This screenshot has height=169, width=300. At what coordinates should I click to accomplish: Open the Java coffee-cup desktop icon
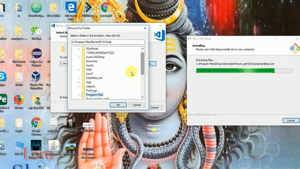(53, 146)
